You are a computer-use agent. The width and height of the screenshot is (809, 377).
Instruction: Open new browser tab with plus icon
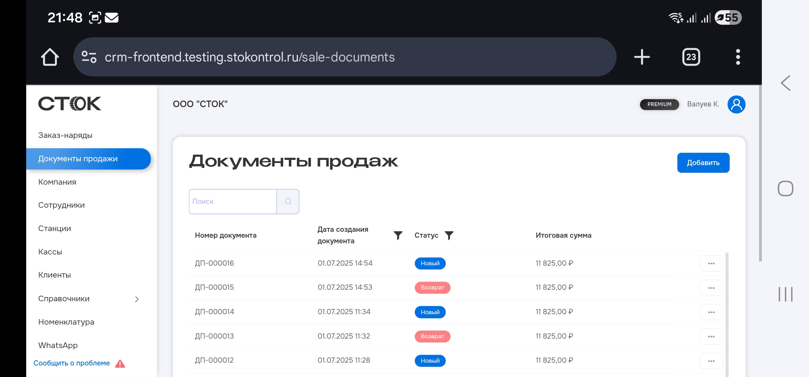[642, 57]
